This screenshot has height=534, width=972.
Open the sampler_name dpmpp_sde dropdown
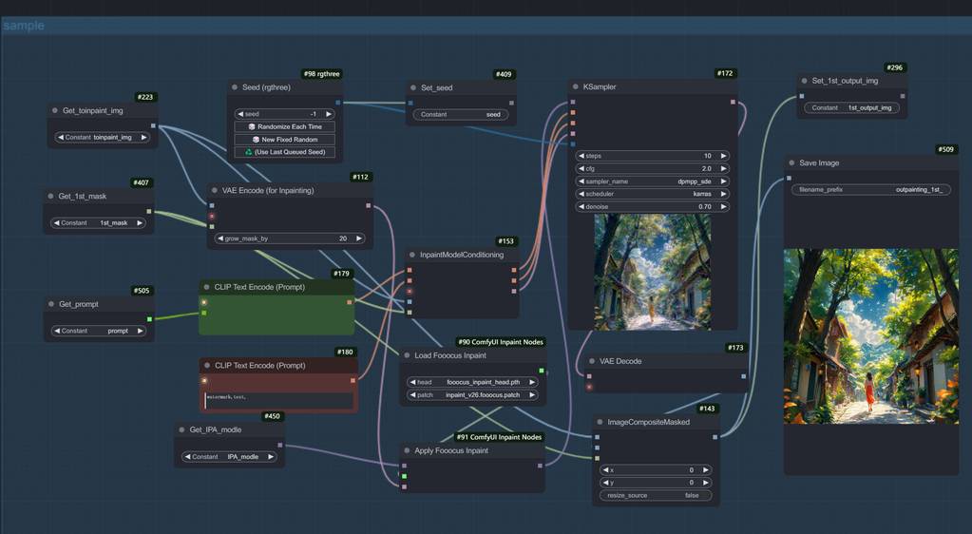(654, 181)
